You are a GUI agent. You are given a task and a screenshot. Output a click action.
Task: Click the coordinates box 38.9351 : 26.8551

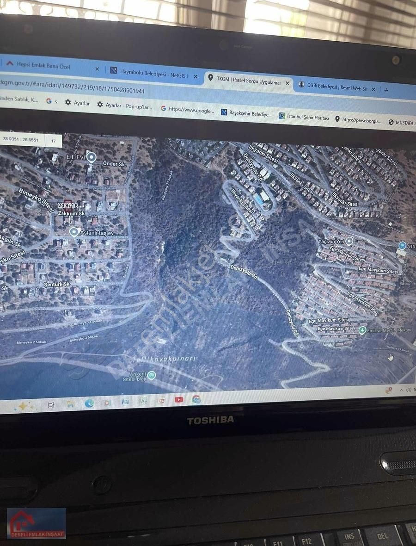21,139
